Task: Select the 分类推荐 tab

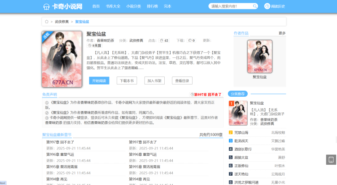Action: pos(238,94)
